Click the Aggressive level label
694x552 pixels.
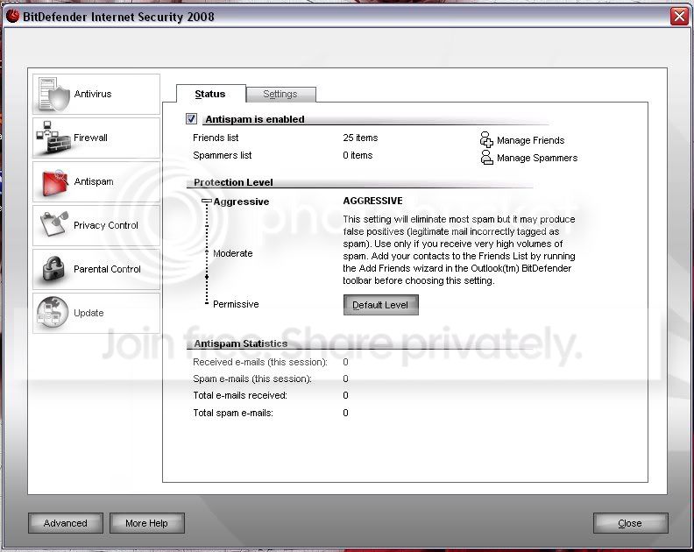tap(241, 202)
